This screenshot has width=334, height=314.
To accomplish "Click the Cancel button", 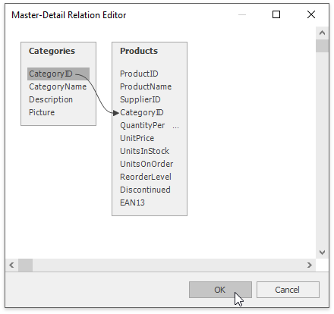I will pyautogui.click(x=288, y=290).
